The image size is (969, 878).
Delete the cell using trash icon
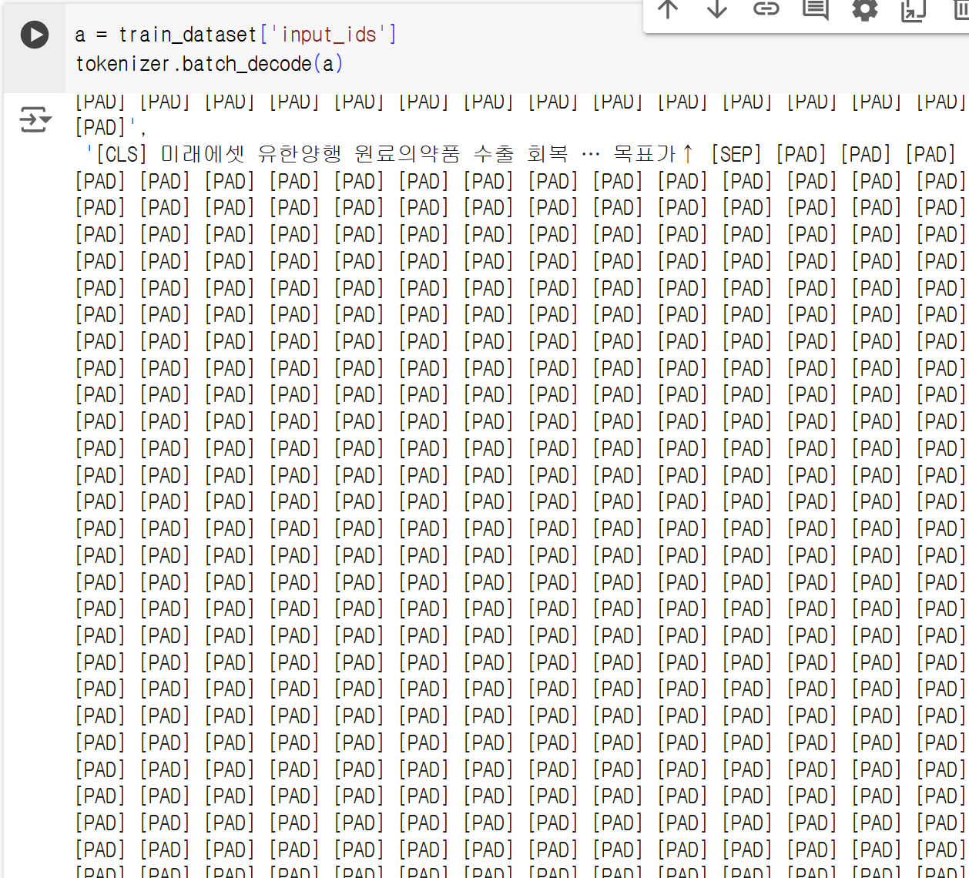pos(961,9)
